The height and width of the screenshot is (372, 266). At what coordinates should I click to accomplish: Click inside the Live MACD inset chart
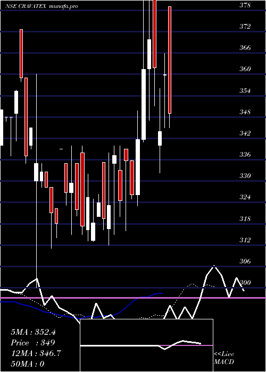[x=146, y=345]
